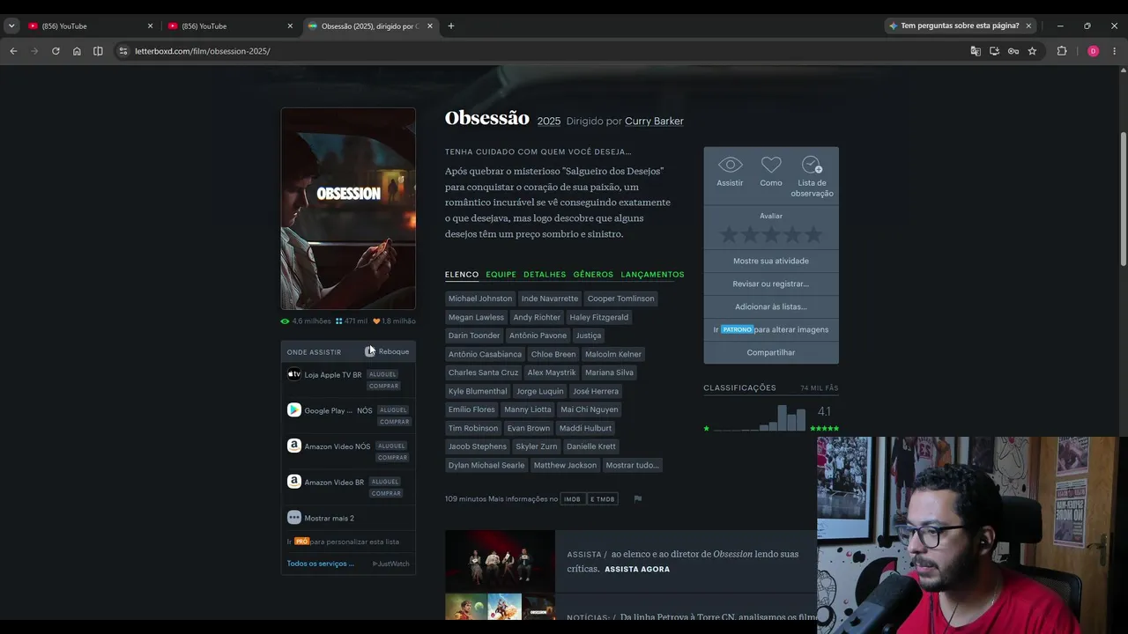This screenshot has height=634, width=1128.
Task: Click the ASSISTA AGORA link
Action: [637, 570]
